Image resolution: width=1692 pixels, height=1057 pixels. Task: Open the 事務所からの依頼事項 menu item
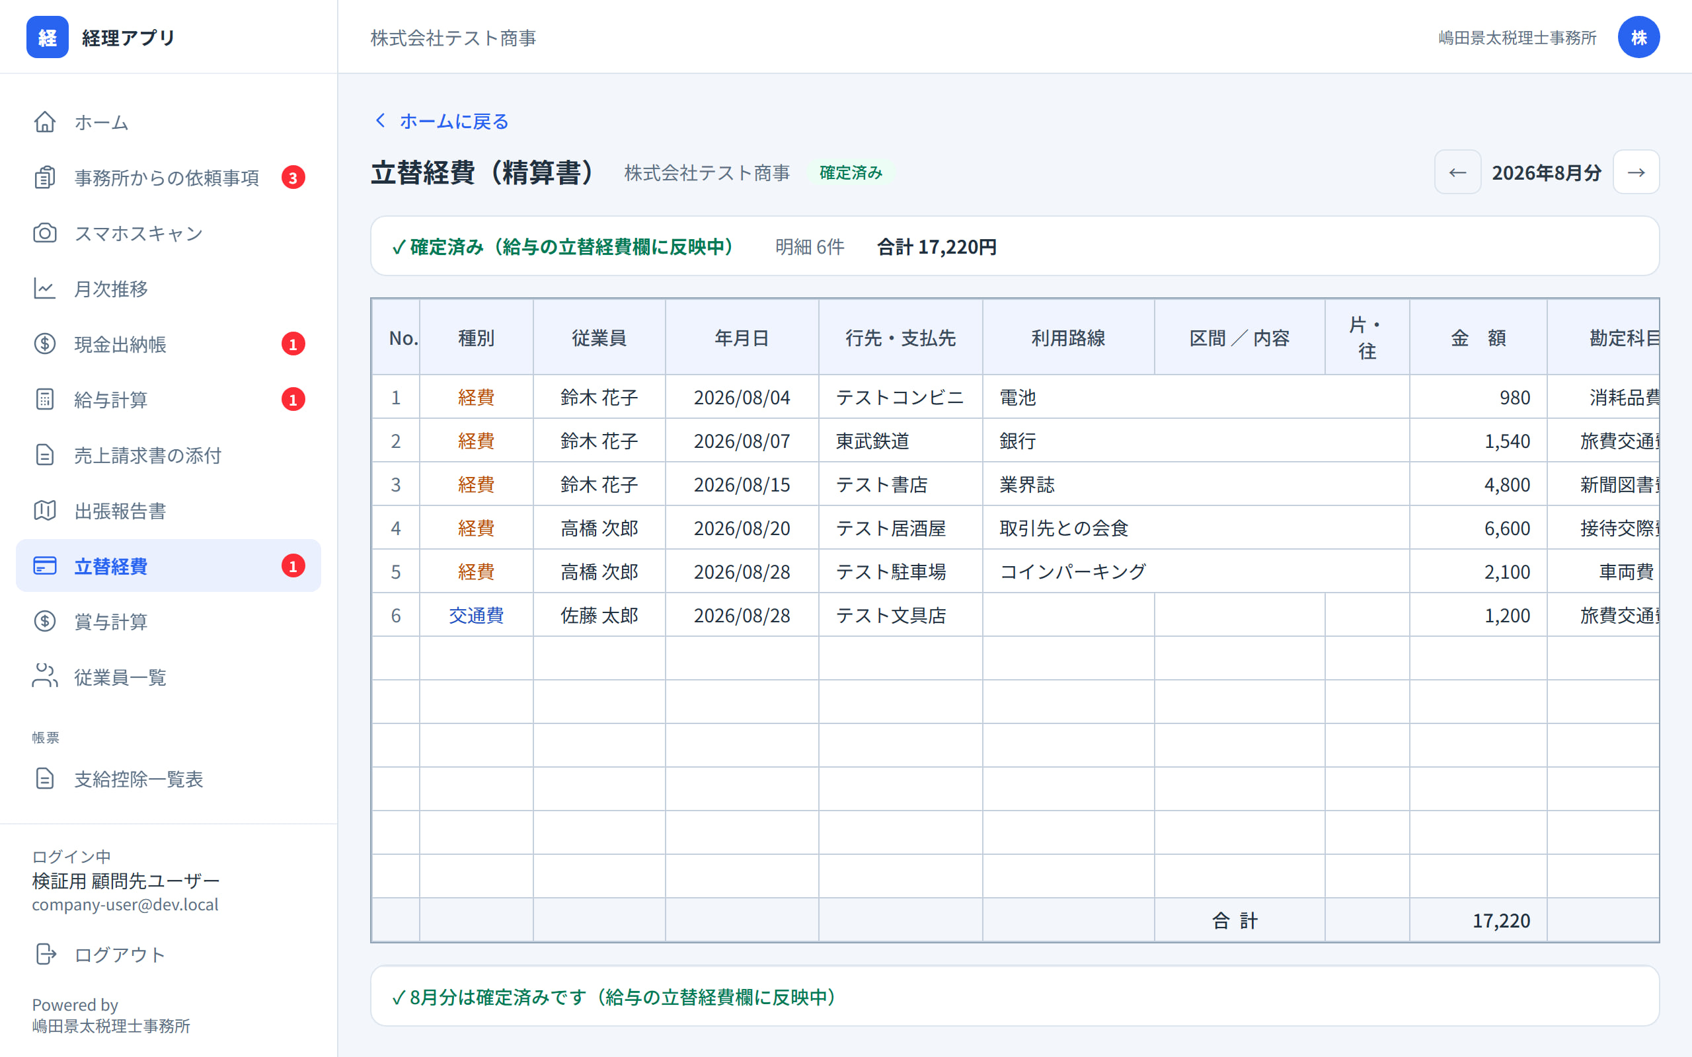point(168,178)
